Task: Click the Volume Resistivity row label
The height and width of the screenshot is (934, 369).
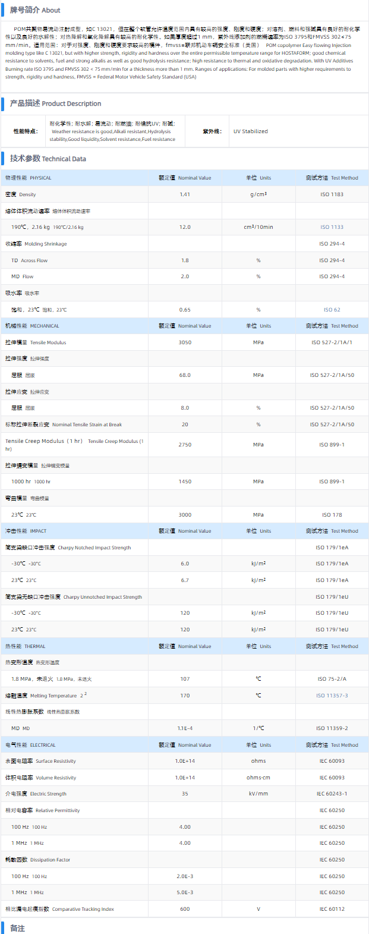Action: 41,778
